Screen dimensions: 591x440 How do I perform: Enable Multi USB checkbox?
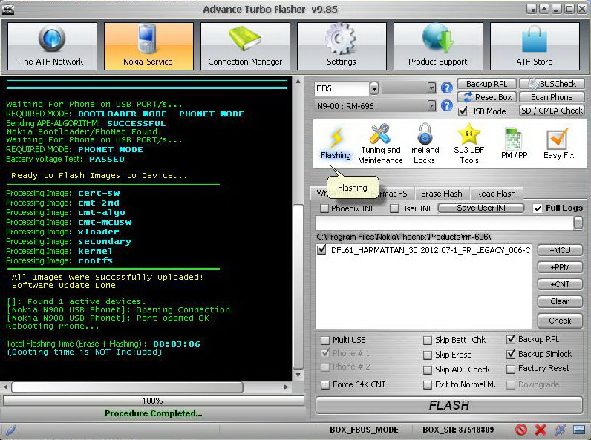(x=325, y=340)
